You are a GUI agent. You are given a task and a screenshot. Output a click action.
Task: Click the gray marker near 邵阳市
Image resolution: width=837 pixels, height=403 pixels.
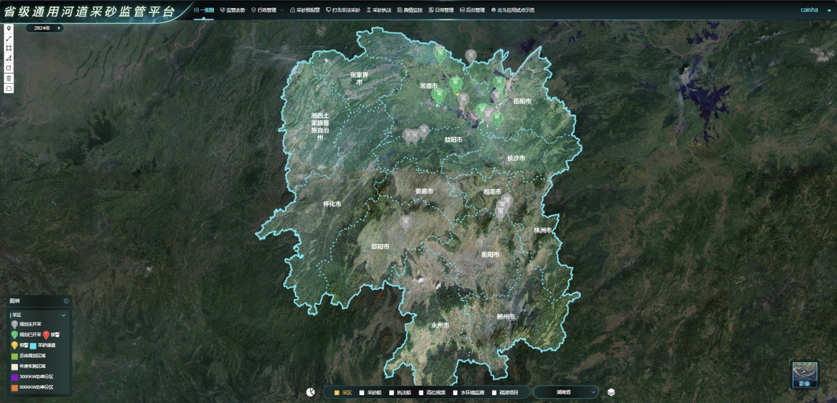point(405,222)
